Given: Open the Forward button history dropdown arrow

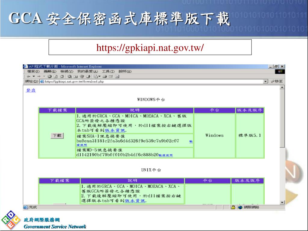Looking at the screenshot, I should coord(44,76).
